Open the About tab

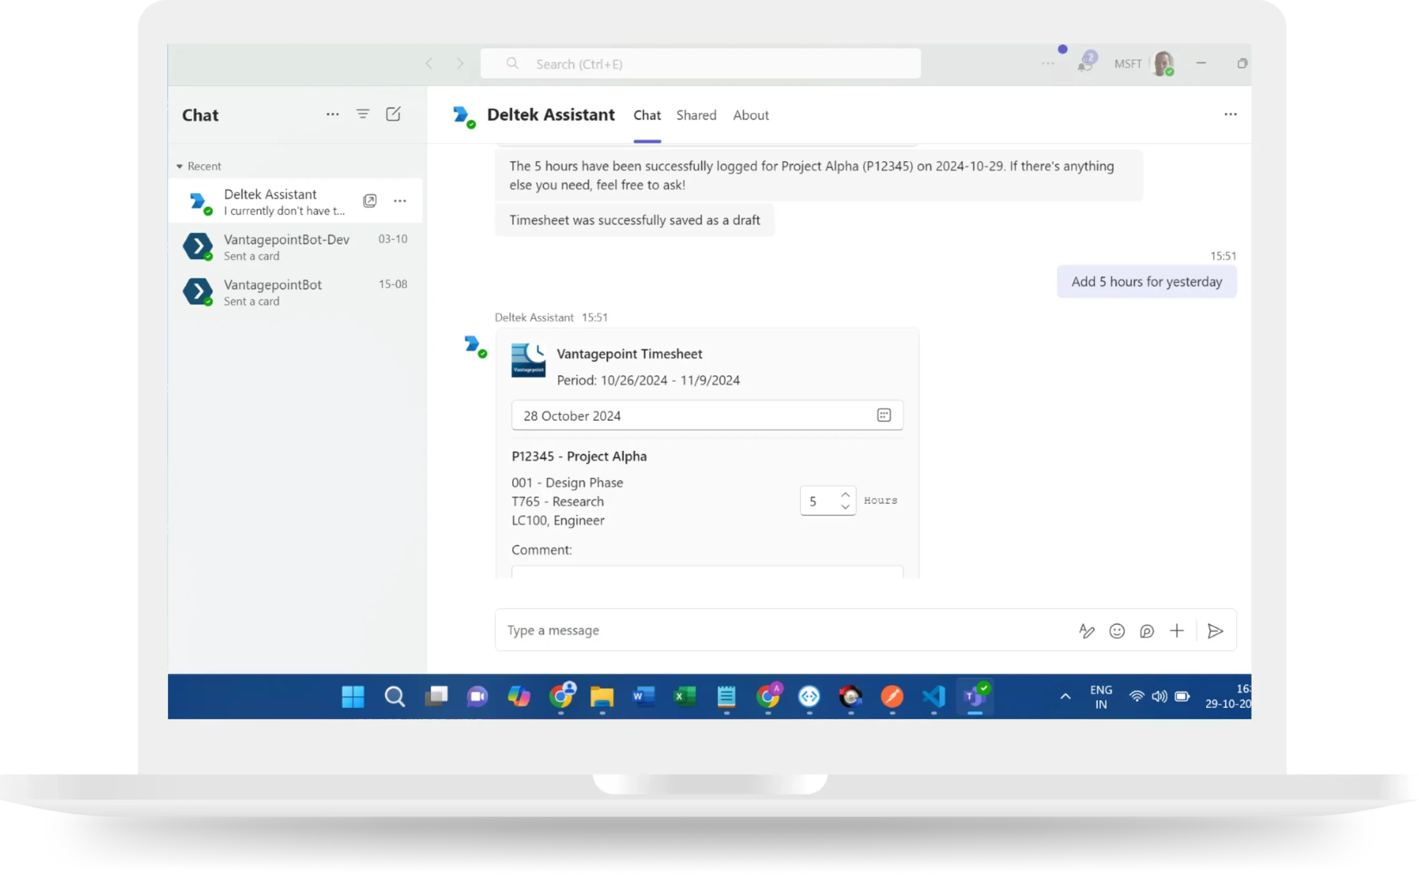(751, 115)
